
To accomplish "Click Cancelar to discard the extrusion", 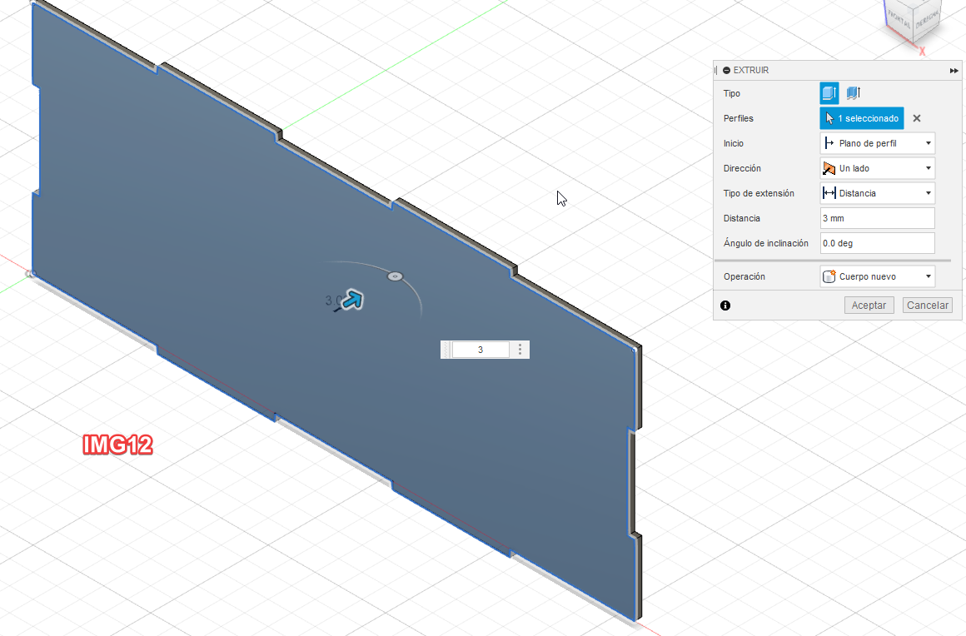I will click(927, 306).
